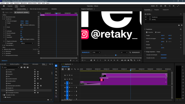Open button editor plus icon
This screenshot has width=185, height=104.
coord(140,60)
